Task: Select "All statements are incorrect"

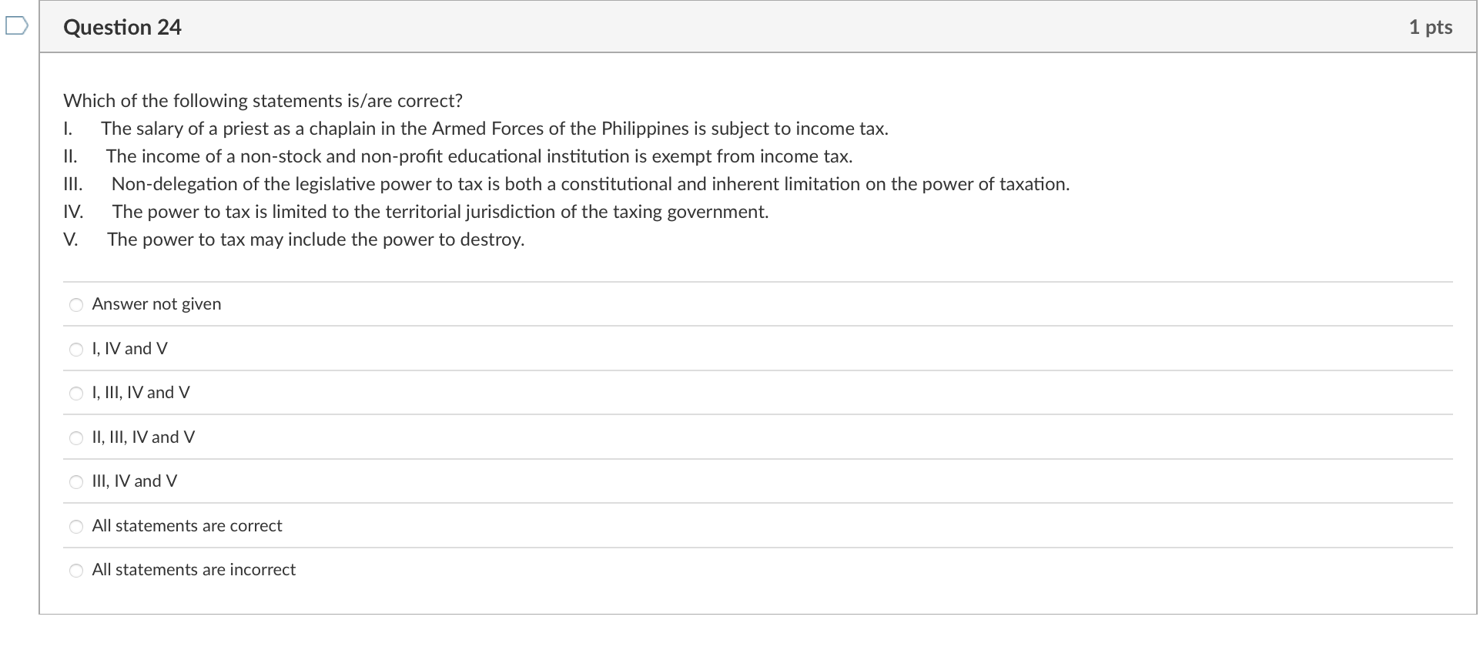Action: click(75, 571)
